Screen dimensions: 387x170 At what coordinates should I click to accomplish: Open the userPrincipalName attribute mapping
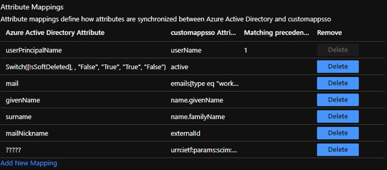coord(34,50)
